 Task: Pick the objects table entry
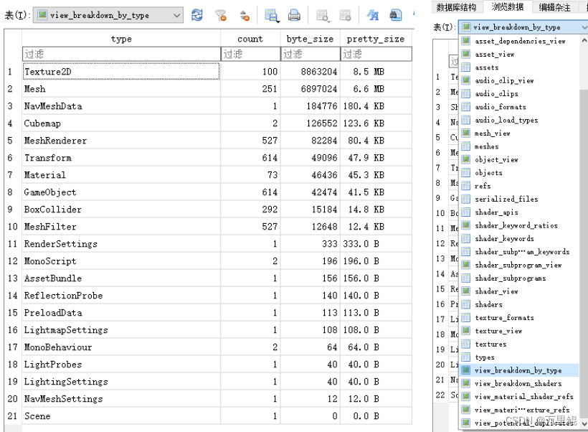[520, 172]
